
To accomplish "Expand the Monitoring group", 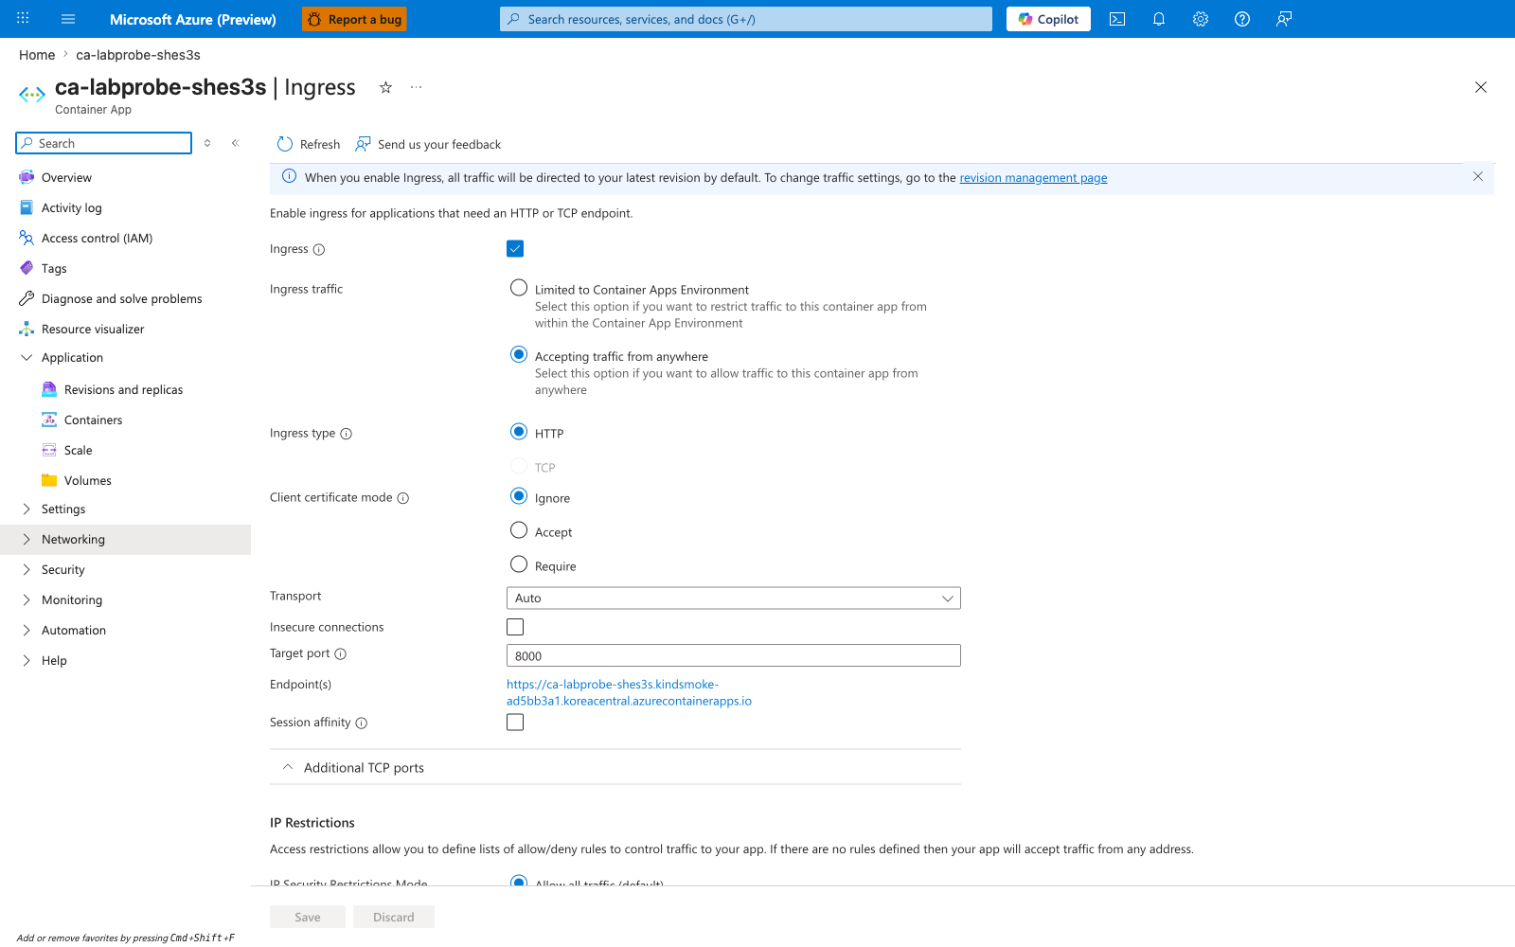I will (x=27, y=599).
